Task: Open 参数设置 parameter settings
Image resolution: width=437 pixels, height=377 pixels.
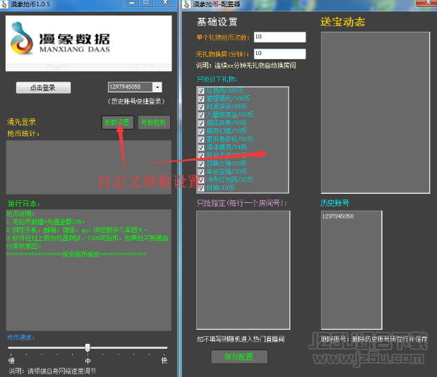Action: point(117,123)
